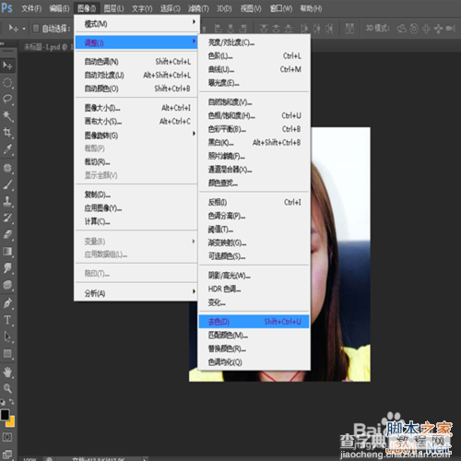
Task: Open the 文件(F) menu
Action: [x=31, y=8]
